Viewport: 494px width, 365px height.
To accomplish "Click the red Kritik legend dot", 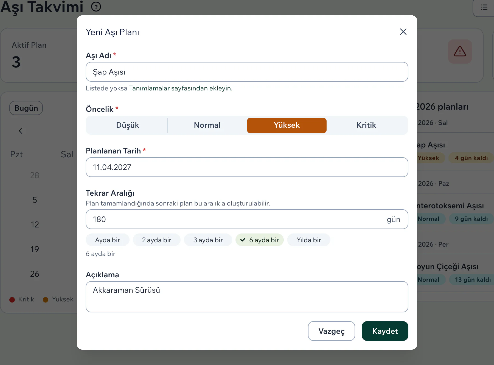I will coord(12,300).
